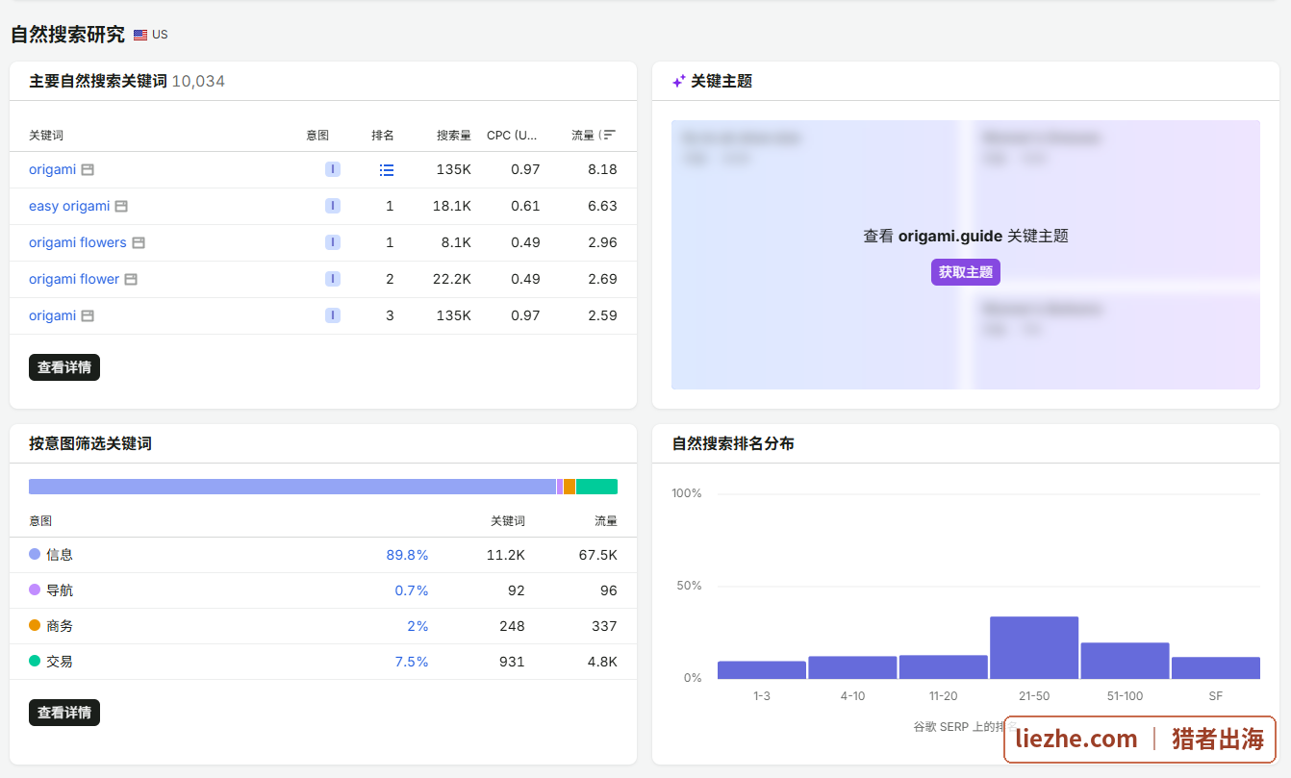Open the origami keyword link ranked 3
Image resolution: width=1291 pixels, height=778 pixels.
52,315
